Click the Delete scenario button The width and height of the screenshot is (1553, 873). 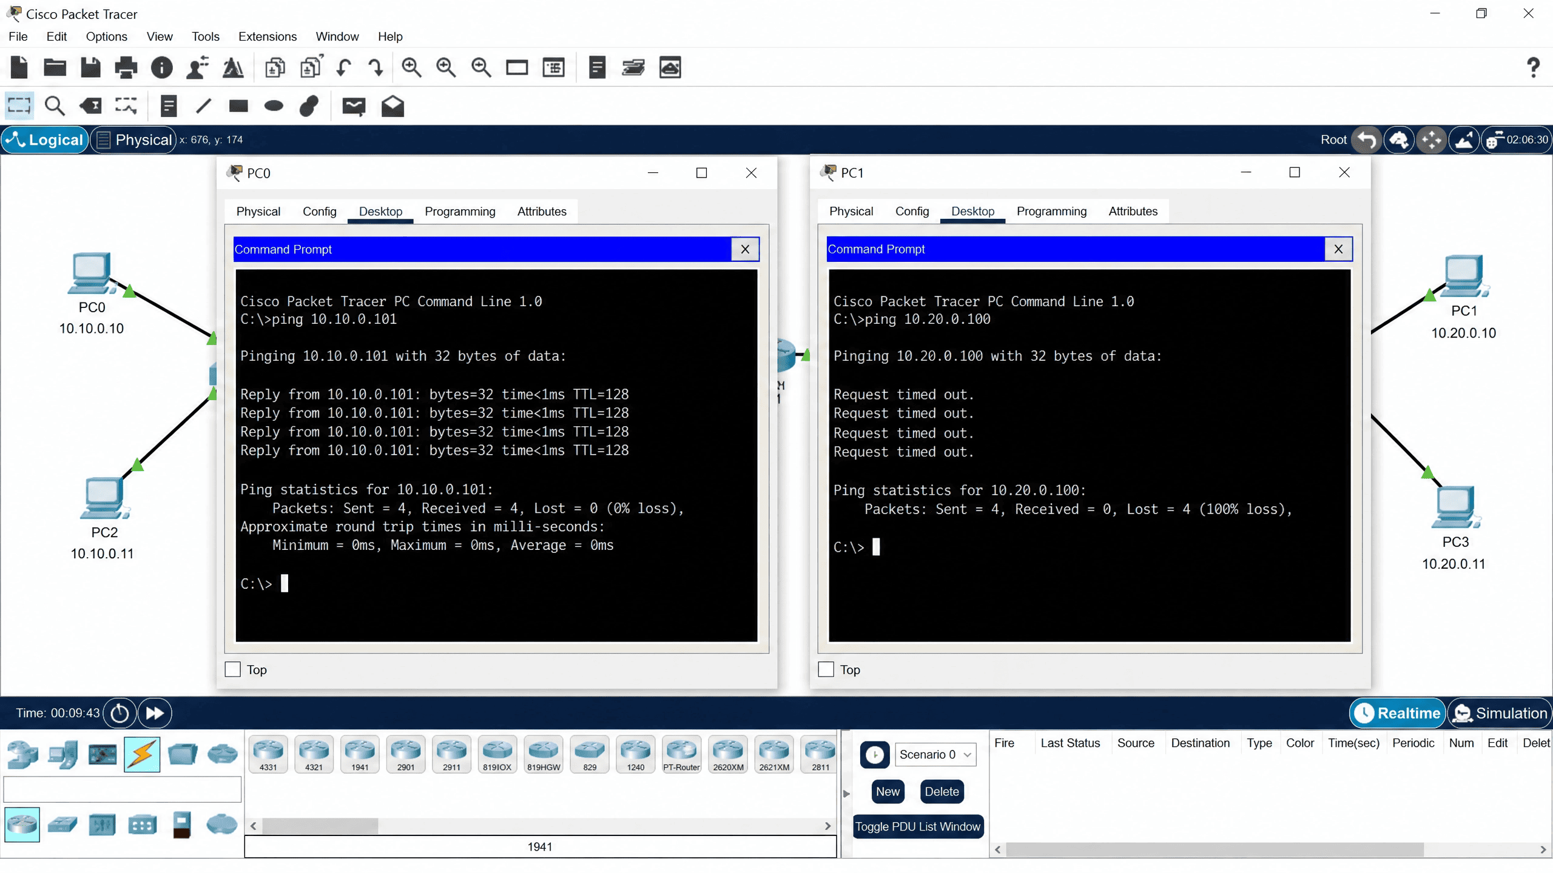[x=942, y=791]
